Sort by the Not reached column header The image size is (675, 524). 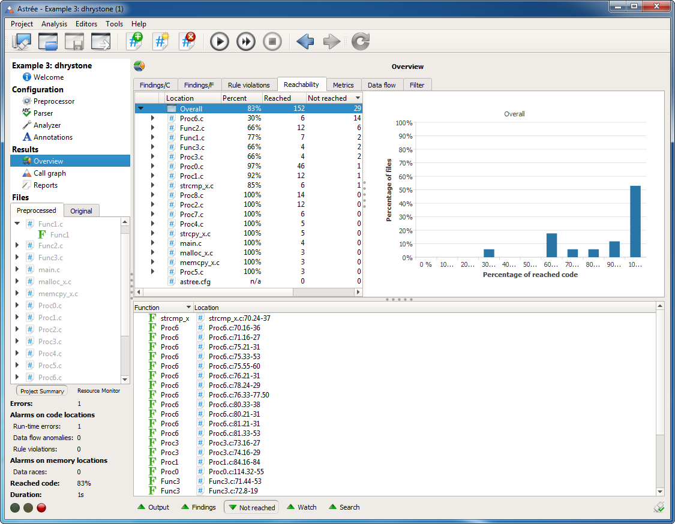click(x=334, y=98)
